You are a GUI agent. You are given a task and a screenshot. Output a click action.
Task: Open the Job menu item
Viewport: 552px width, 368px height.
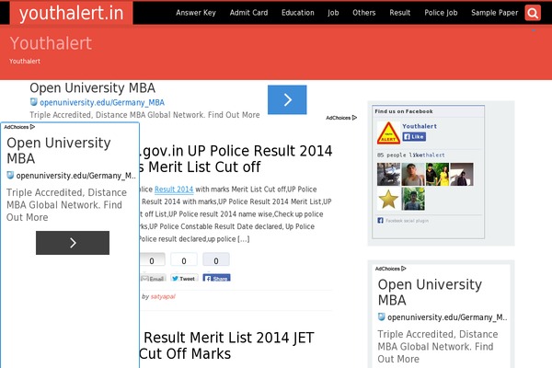333,13
